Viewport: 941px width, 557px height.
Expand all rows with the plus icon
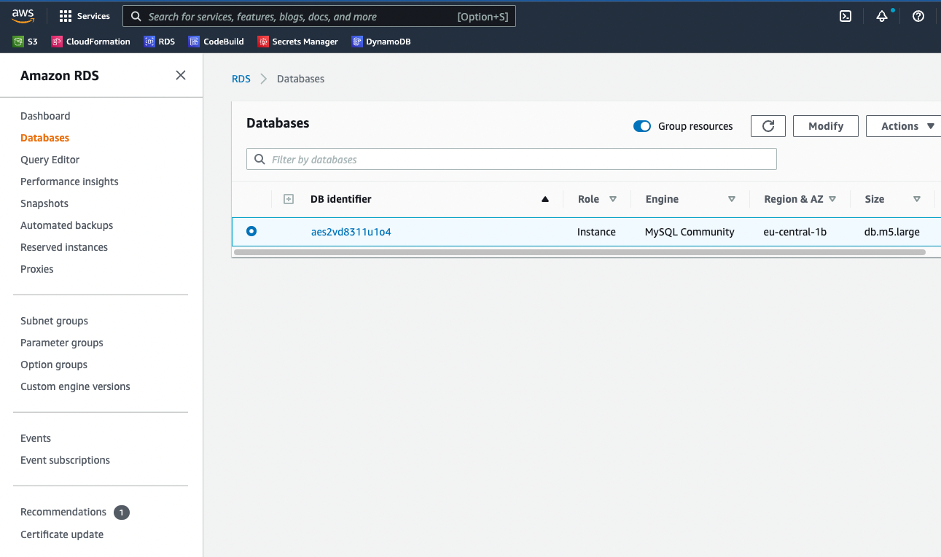(x=289, y=199)
